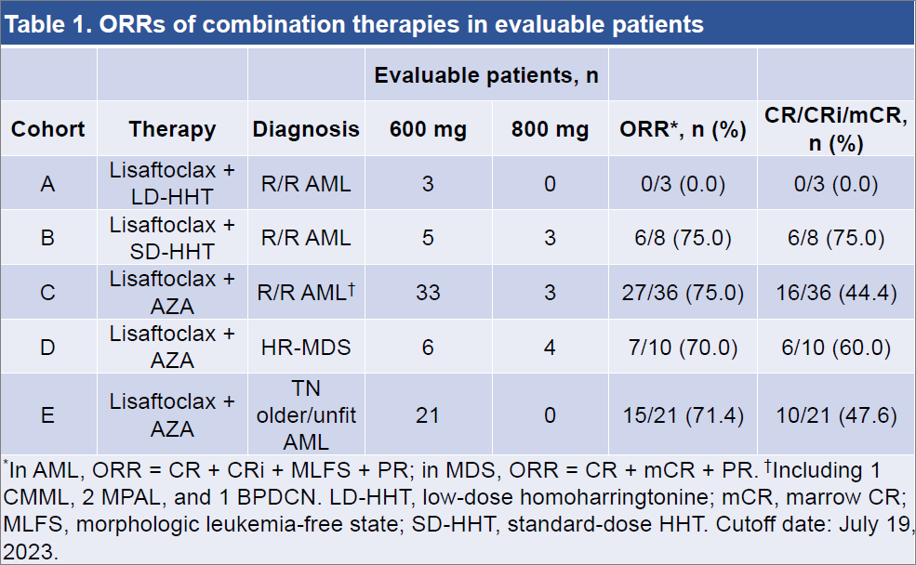The width and height of the screenshot is (916, 565).
Task: Click the Table 1 title bar
Action: 353,23
